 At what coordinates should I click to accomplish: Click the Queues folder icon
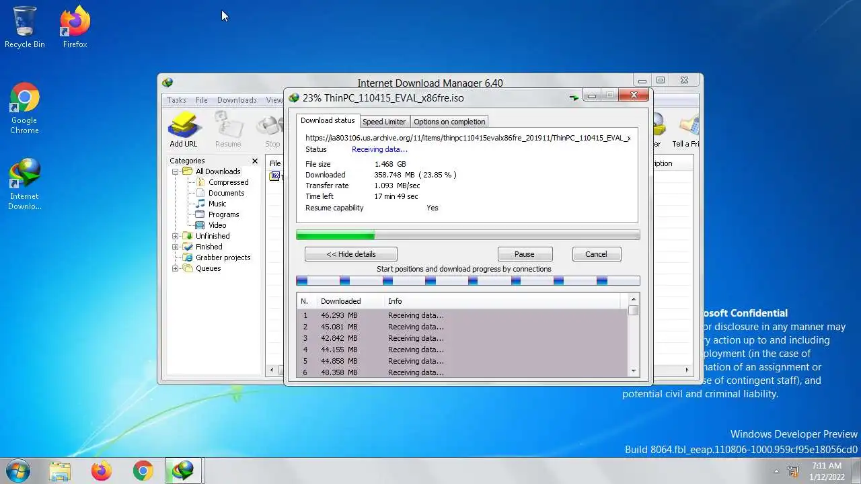(x=188, y=268)
